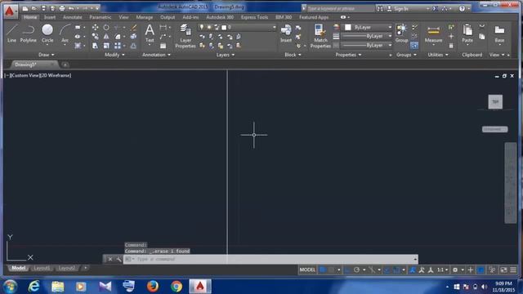The width and height of the screenshot is (523, 294).
Task: Click the Rotate tool in Modify panel
Action: pos(106,27)
